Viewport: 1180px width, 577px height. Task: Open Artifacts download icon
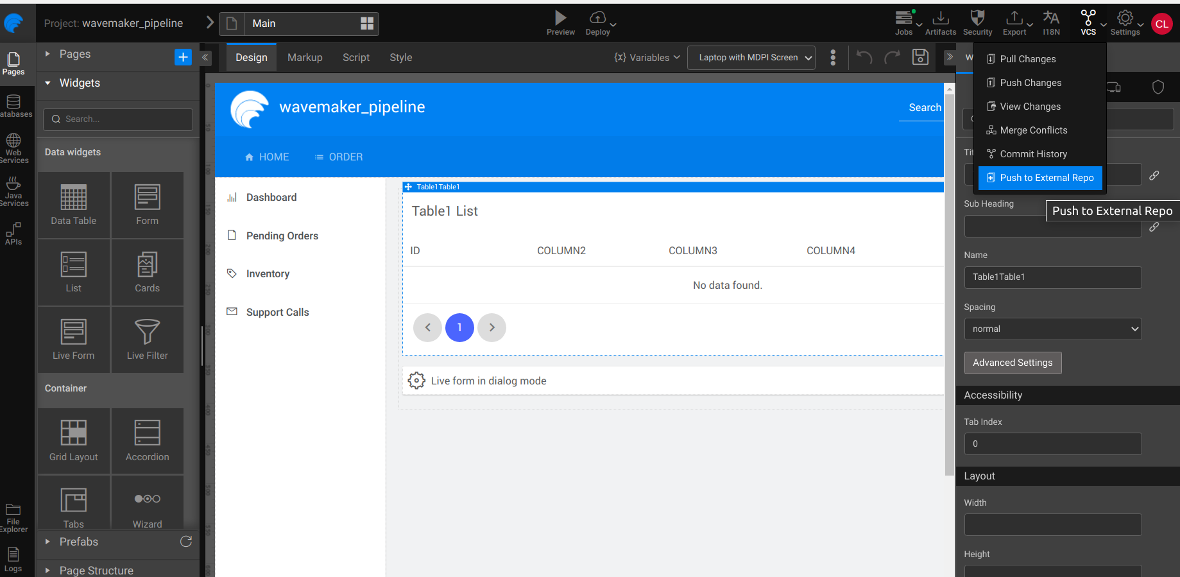(x=940, y=18)
